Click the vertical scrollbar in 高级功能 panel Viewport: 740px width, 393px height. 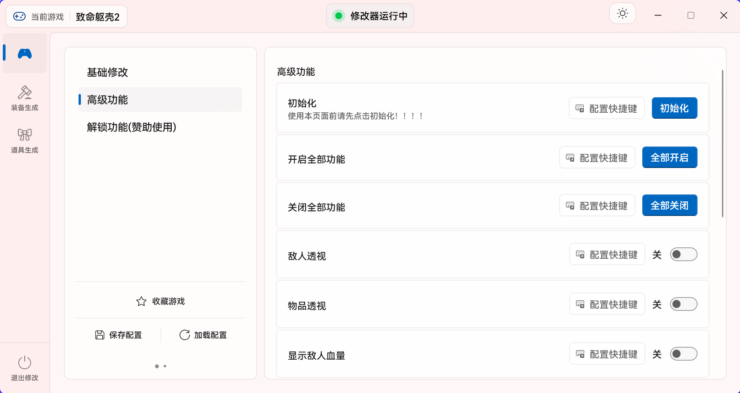coord(722,143)
